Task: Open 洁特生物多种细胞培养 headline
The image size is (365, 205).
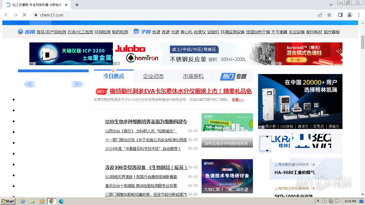Action: [x=146, y=122]
